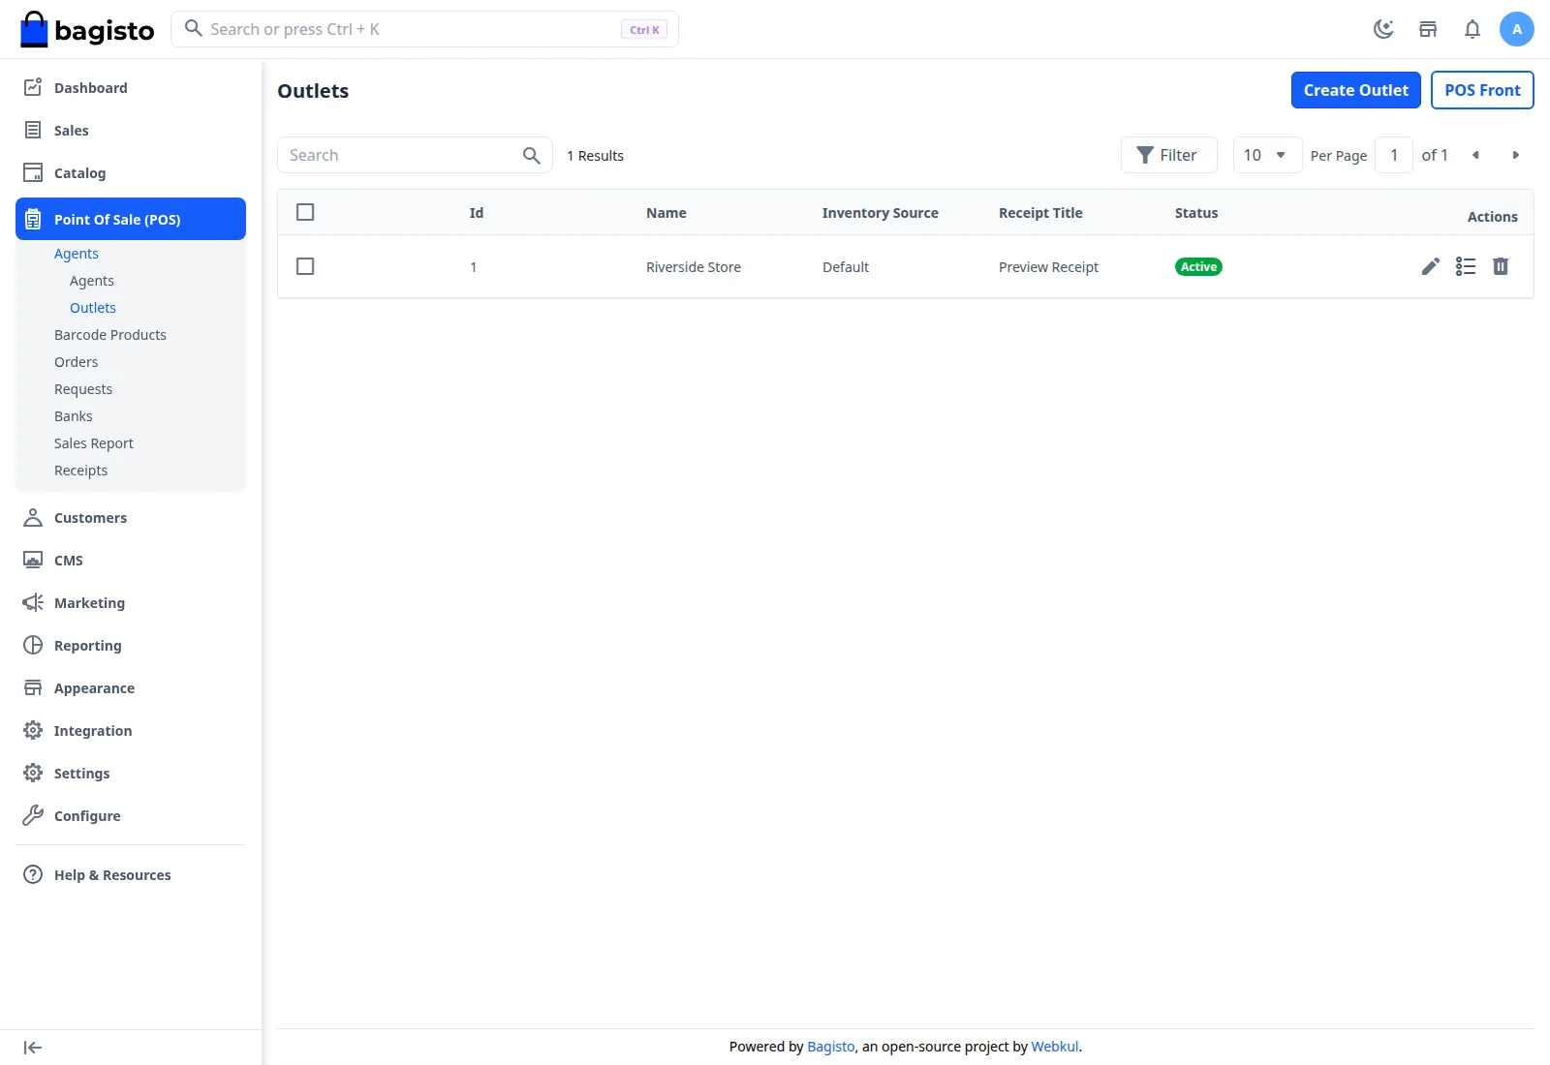This screenshot has width=1550, height=1065.
Task: Delete Riverside Store with trash icon
Action: click(1501, 266)
